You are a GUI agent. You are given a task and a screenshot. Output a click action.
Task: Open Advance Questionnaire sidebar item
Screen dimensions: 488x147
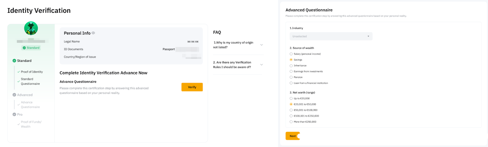click(x=30, y=105)
